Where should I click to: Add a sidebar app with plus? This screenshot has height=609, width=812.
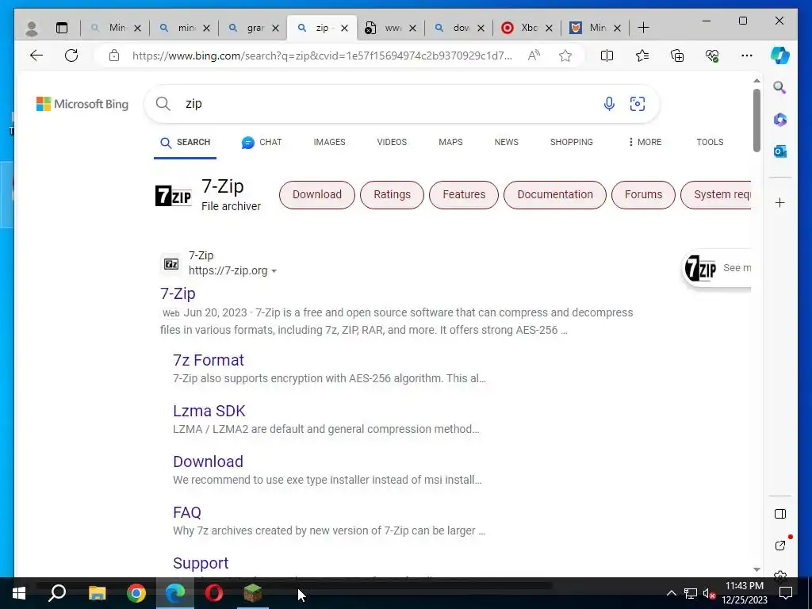click(780, 202)
